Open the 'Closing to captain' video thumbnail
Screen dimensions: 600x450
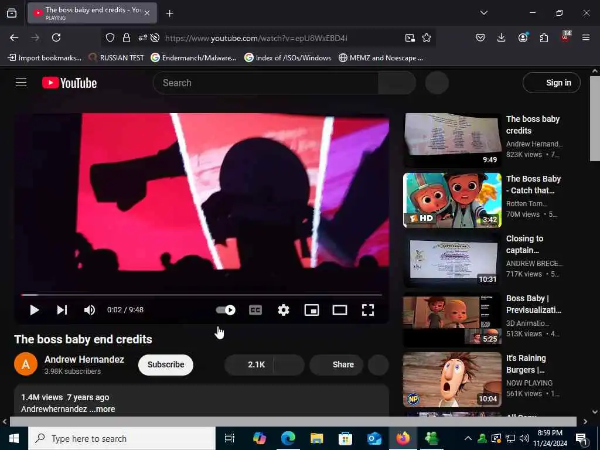(x=452, y=260)
